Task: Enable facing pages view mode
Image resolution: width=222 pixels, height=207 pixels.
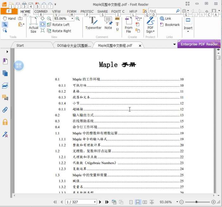Action: (145, 202)
